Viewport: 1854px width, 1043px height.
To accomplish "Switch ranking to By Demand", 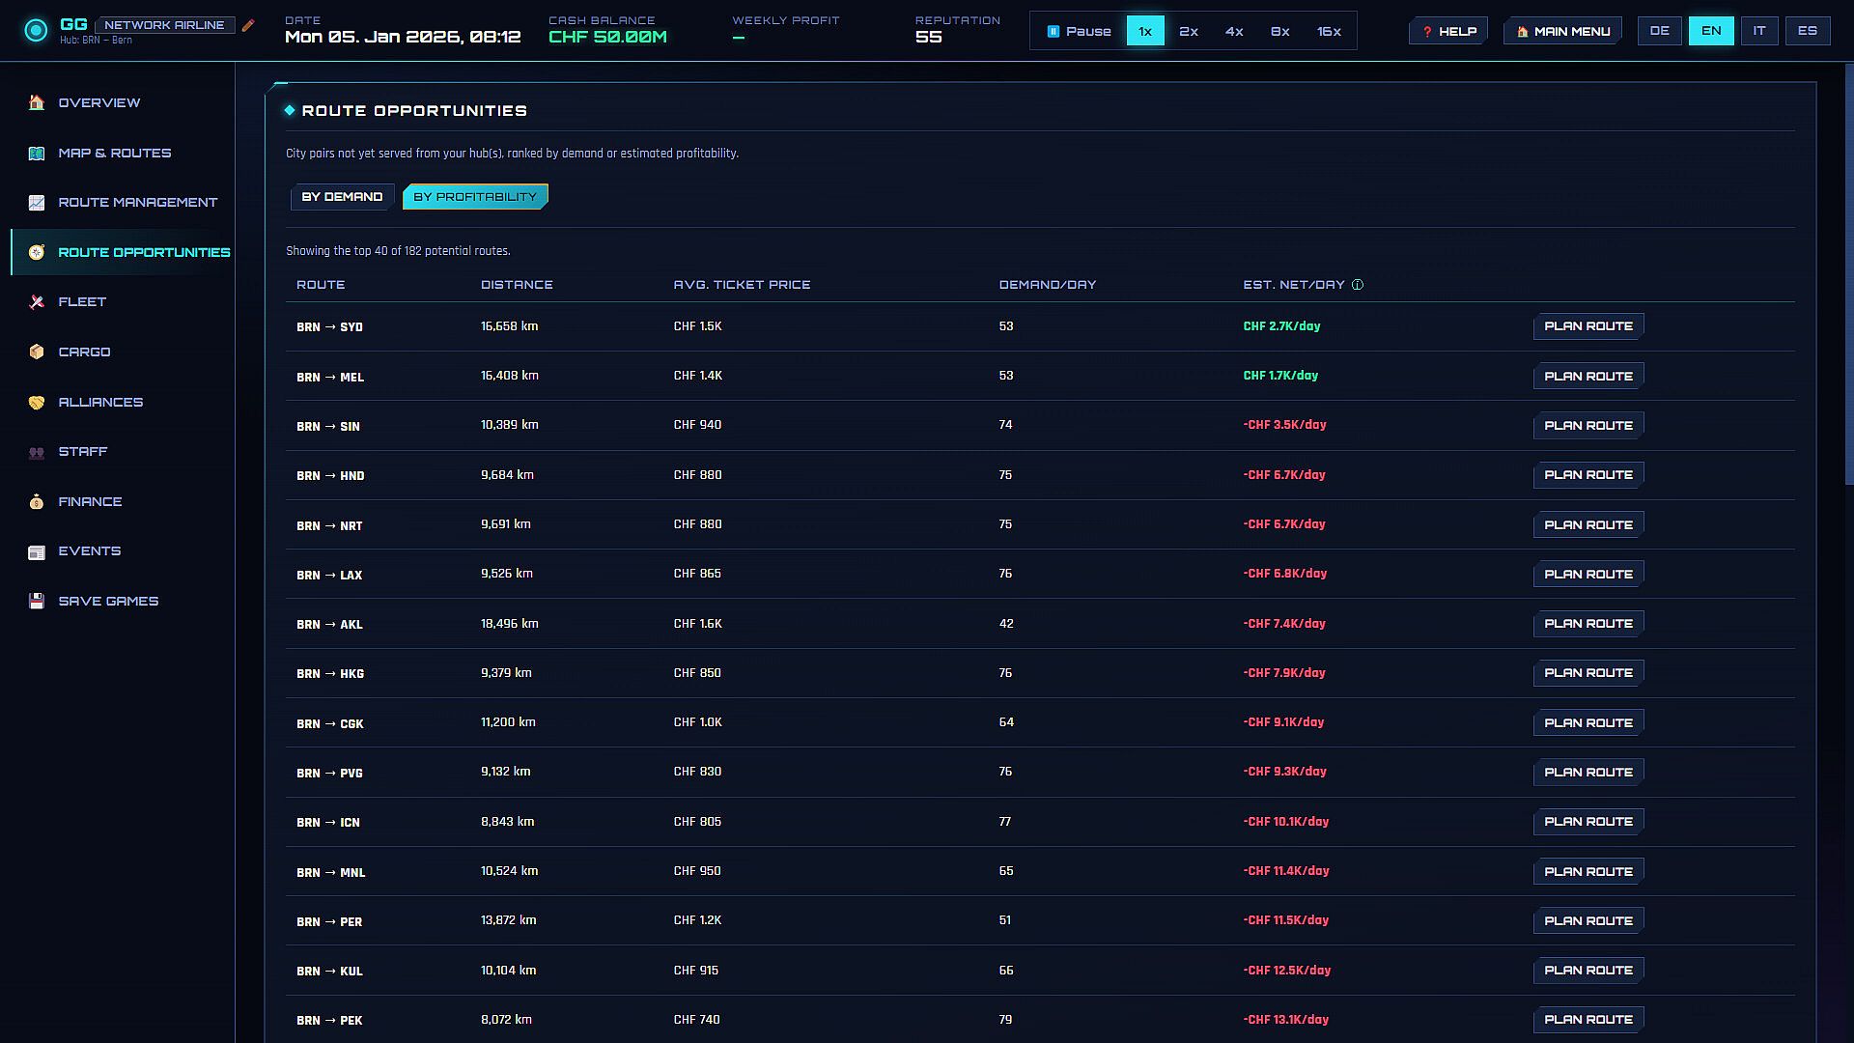I will coord(342,197).
